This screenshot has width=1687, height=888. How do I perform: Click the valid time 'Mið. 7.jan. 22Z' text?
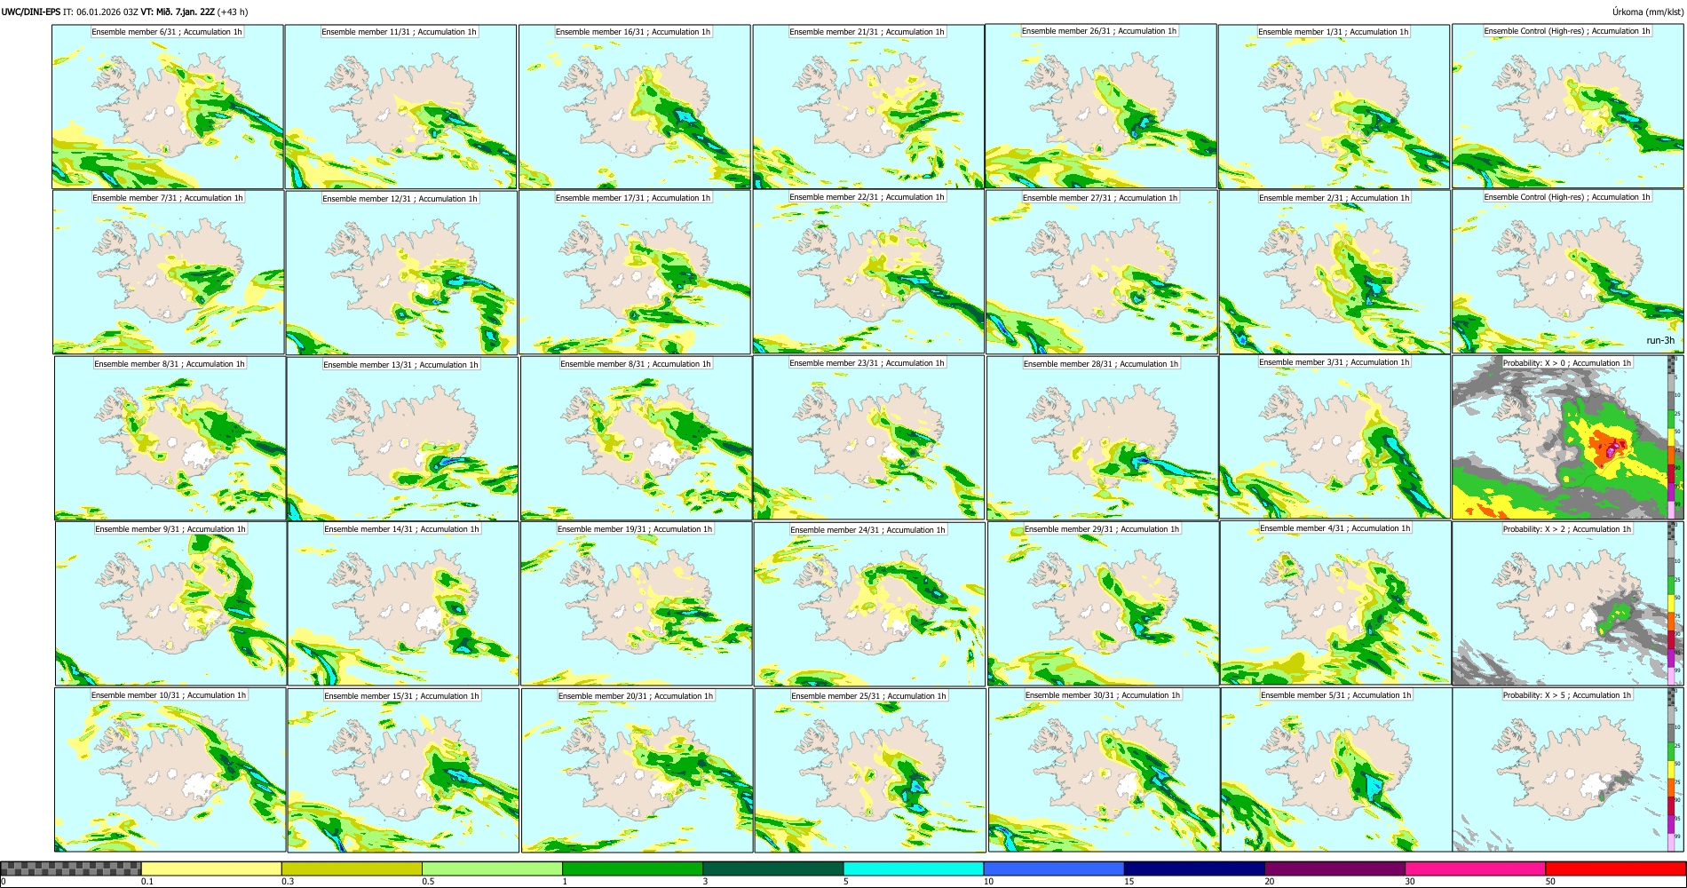[x=186, y=12]
